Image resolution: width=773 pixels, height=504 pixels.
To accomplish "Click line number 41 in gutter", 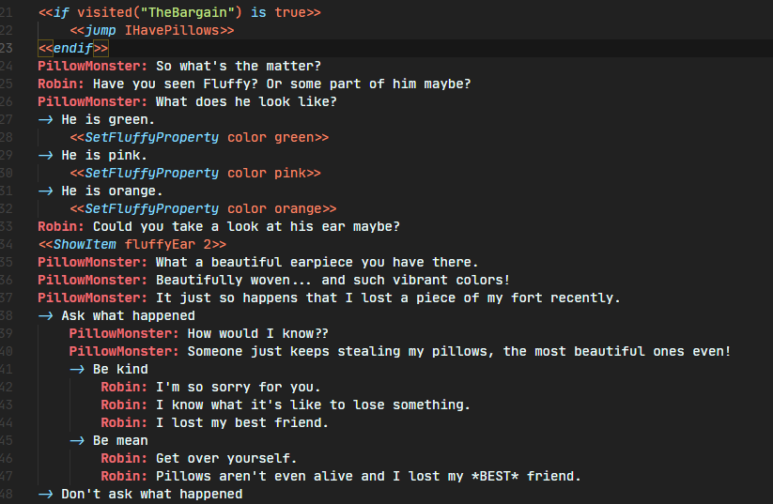I will point(6,370).
